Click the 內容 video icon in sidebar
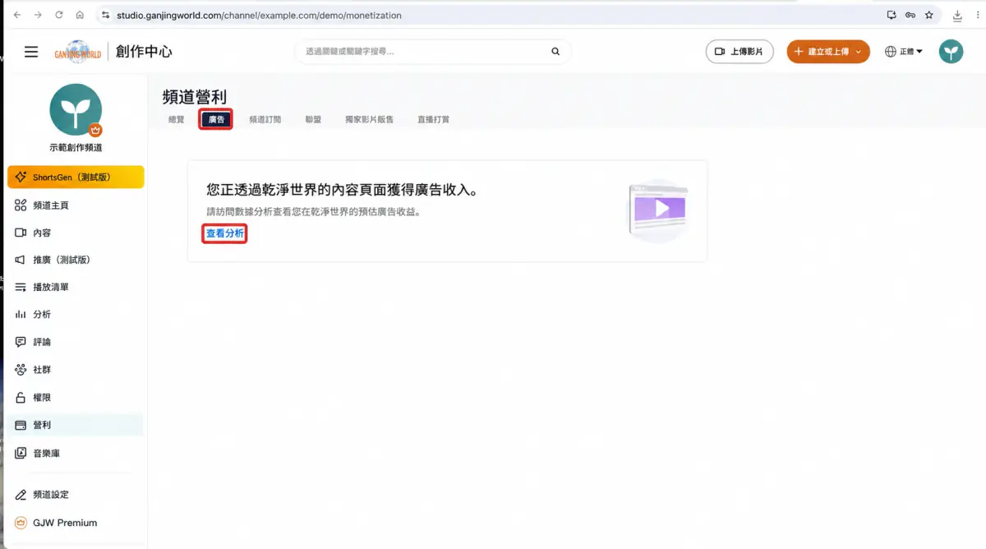Image resolution: width=986 pixels, height=549 pixels. coord(21,233)
